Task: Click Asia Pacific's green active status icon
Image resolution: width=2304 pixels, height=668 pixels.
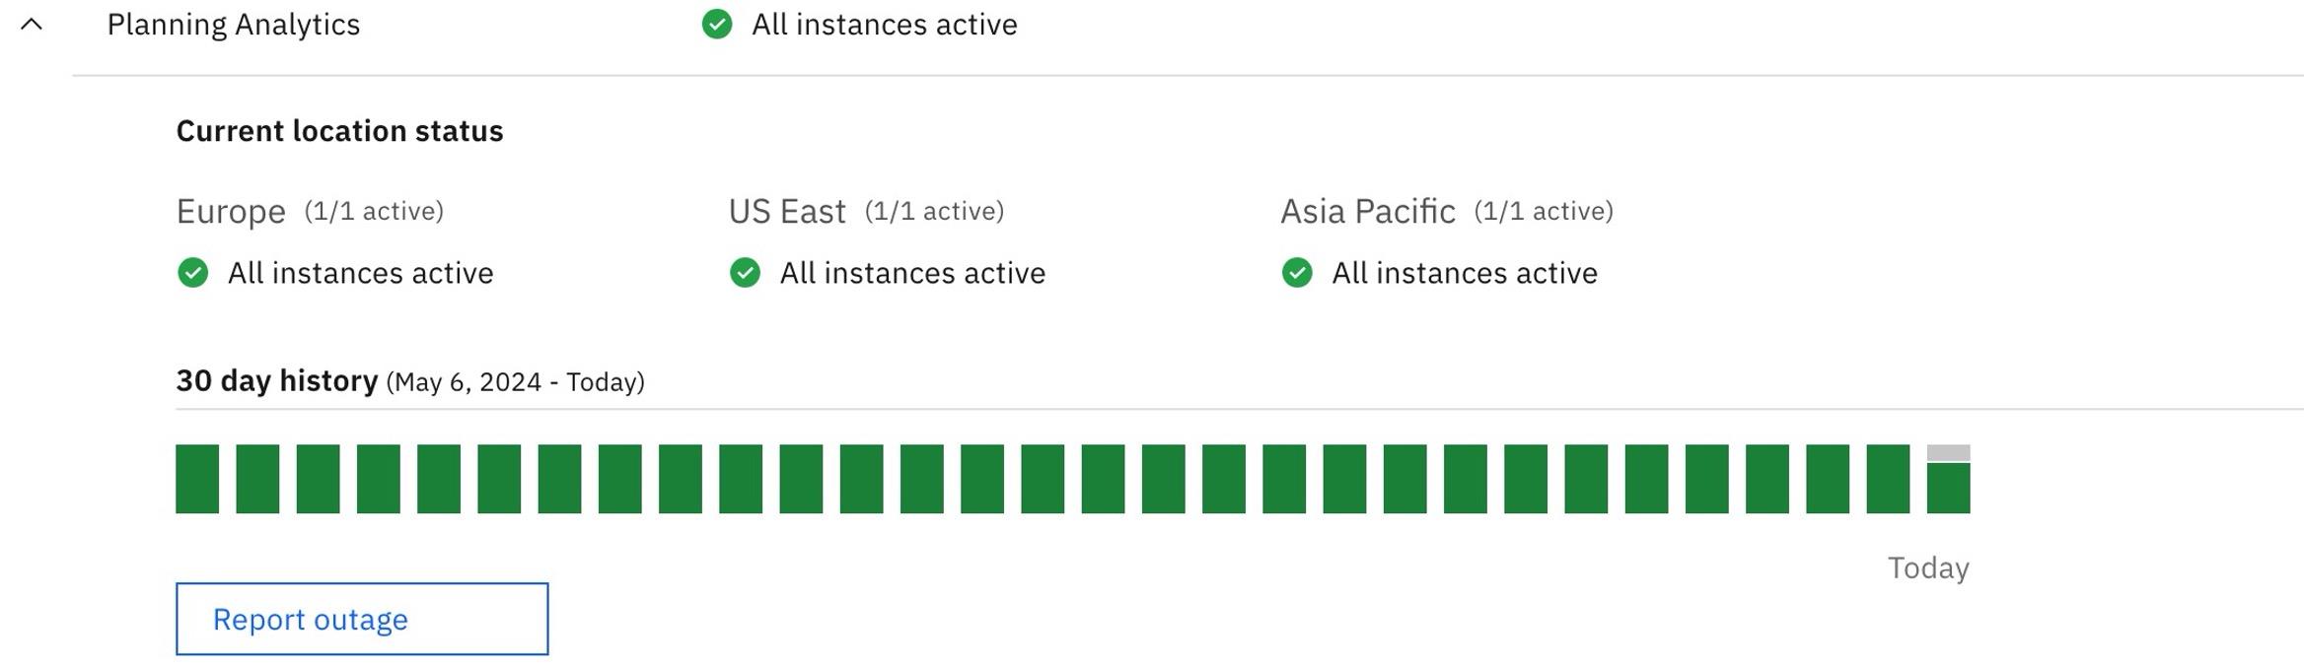Action: pos(1297,273)
